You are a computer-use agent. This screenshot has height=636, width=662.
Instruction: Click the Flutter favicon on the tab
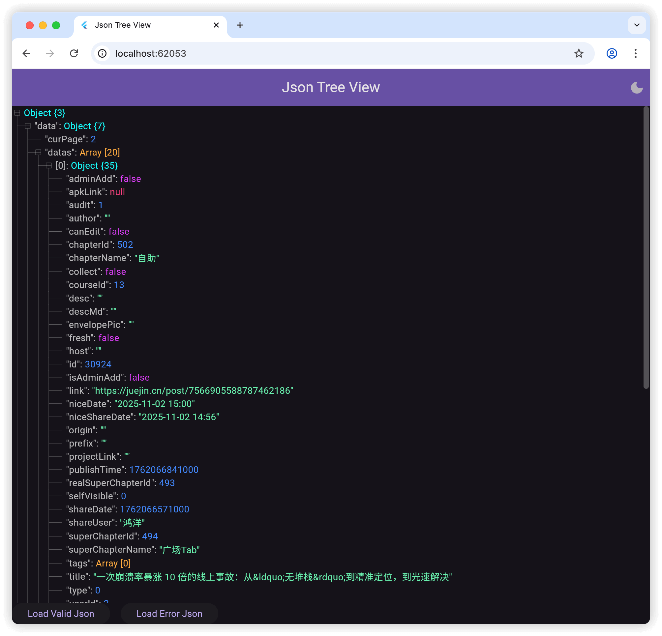coord(84,25)
